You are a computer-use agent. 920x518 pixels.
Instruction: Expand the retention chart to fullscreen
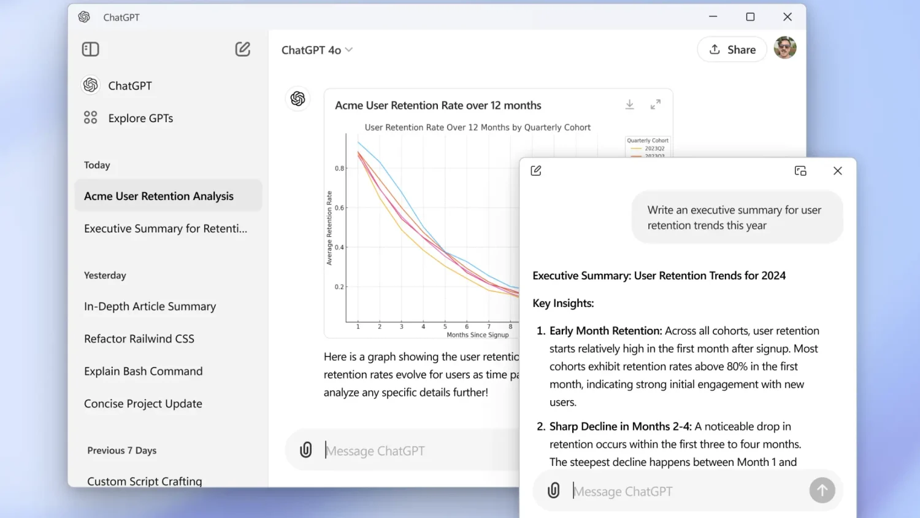655,105
